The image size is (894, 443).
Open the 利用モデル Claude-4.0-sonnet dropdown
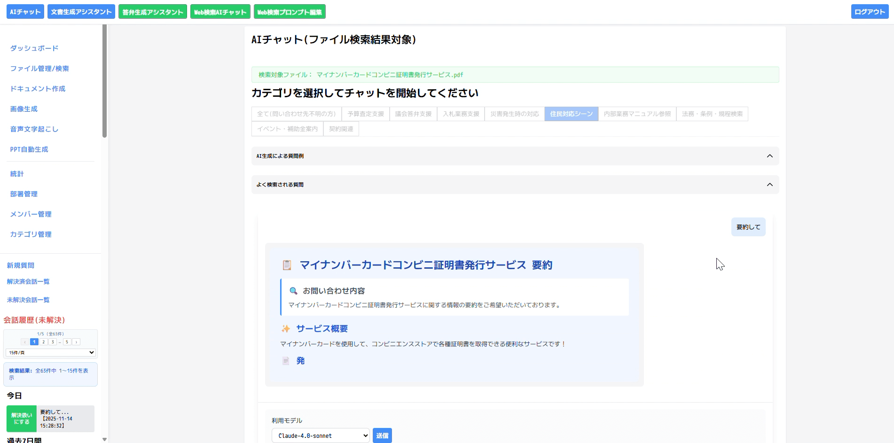(x=321, y=435)
